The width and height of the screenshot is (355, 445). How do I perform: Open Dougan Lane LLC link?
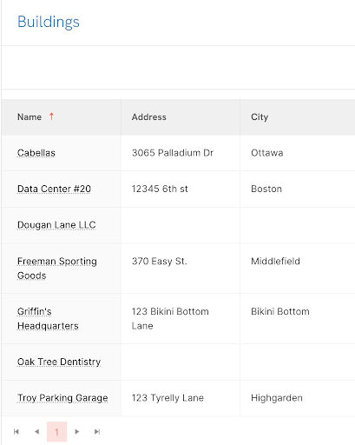pyautogui.click(x=56, y=225)
